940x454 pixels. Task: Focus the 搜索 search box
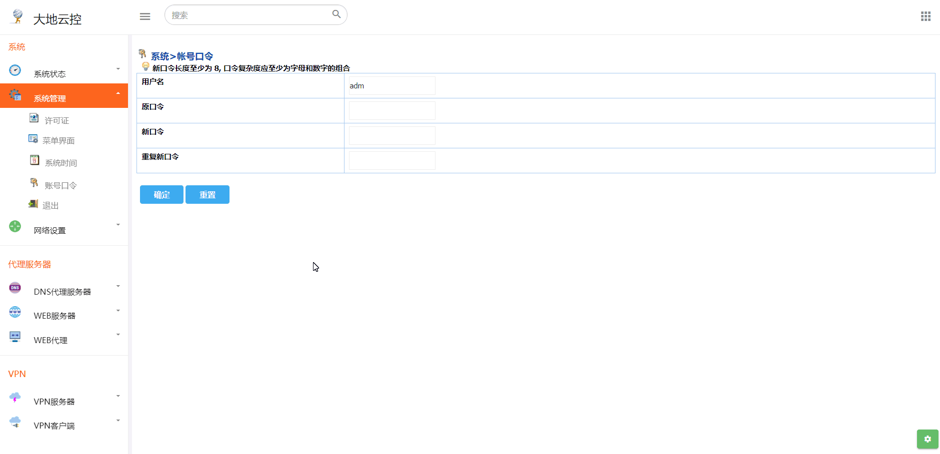tap(255, 15)
